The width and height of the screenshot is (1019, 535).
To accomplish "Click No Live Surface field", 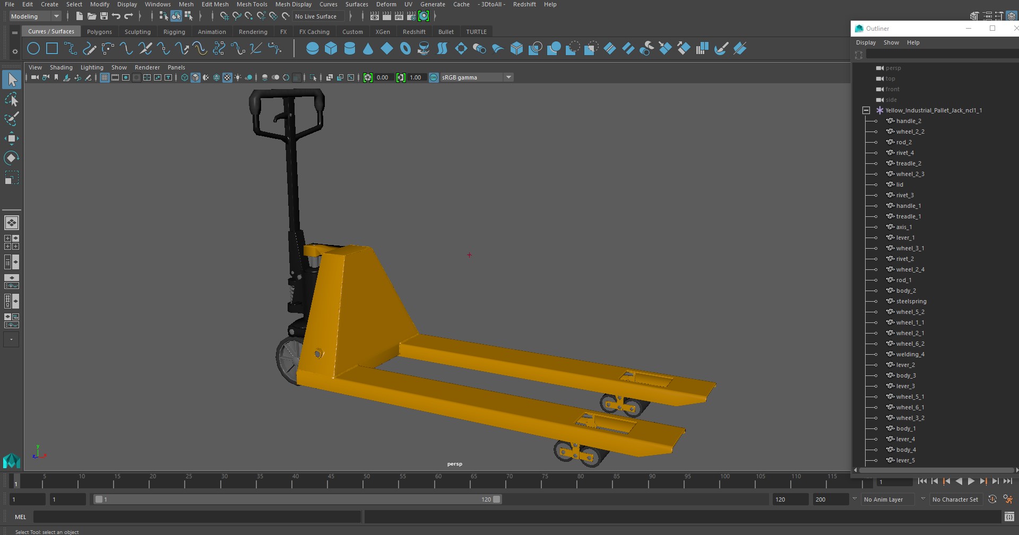I will click(317, 16).
